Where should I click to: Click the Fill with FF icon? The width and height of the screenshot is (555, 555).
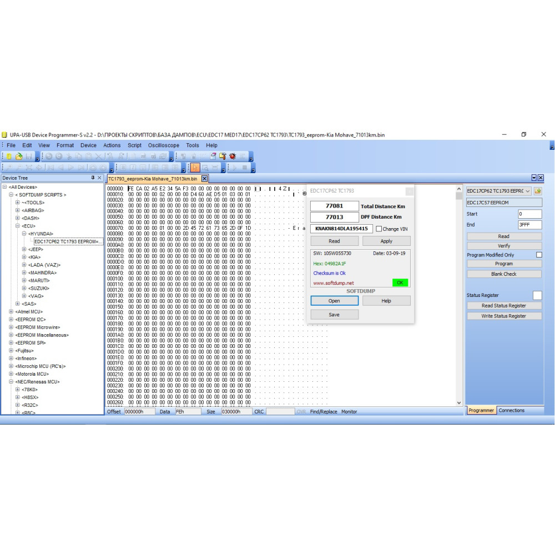coord(143,156)
